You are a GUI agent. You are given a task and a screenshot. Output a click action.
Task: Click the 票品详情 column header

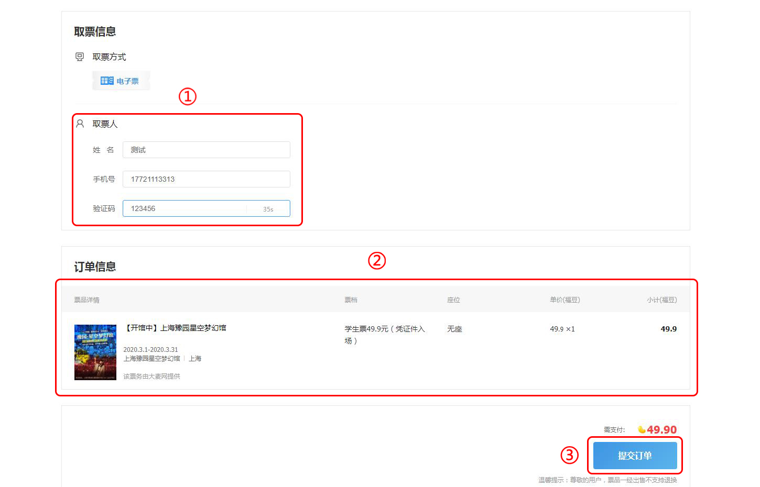(x=86, y=300)
